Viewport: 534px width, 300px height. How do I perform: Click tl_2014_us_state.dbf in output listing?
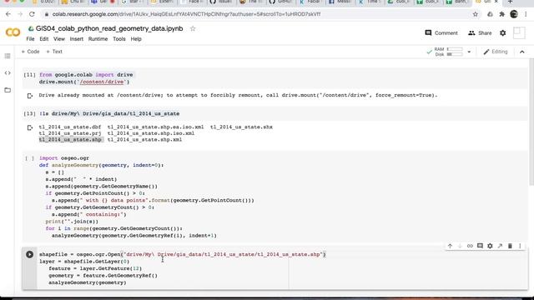click(70, 127)
